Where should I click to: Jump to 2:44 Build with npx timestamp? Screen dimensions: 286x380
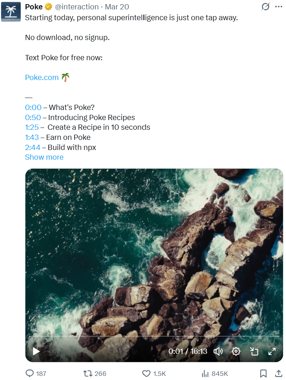pos(32,147)
